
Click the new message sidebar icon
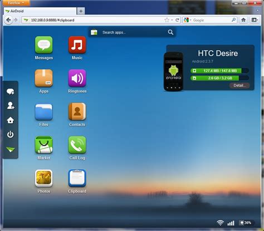click(11, 91)
